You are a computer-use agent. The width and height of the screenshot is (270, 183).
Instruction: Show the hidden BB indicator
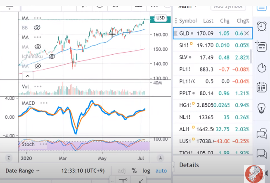click(x=37, y=28)
